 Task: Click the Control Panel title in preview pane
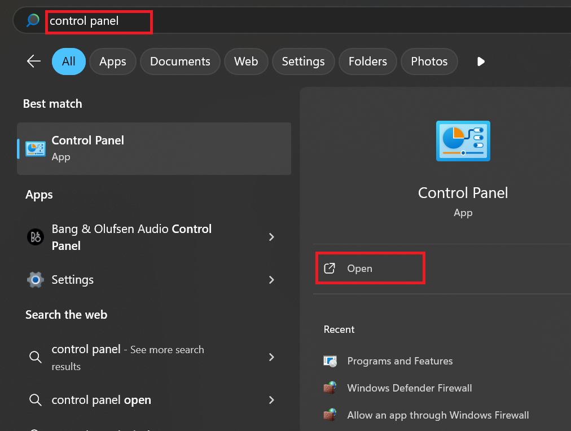click(x=463, y=192)
